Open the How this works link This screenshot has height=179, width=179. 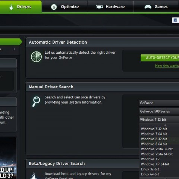(x=167, y=66)
